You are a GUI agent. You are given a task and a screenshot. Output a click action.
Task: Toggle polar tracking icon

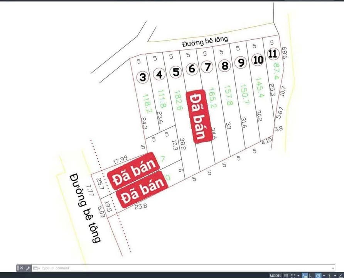(x=318, y=276)
